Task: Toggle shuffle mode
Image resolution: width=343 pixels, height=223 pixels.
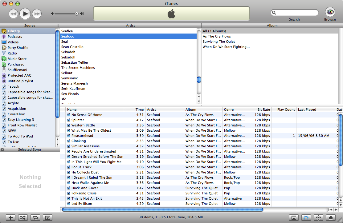Action: tap(23, 217)
